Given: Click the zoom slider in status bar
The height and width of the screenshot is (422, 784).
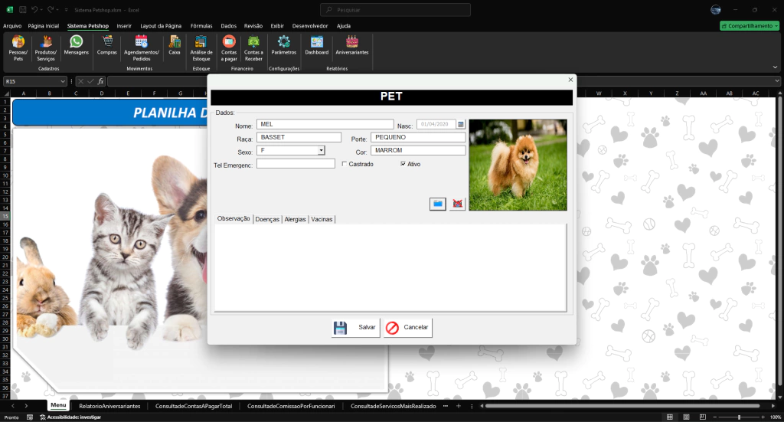Looking at the screenshot, I should point(739,417).
